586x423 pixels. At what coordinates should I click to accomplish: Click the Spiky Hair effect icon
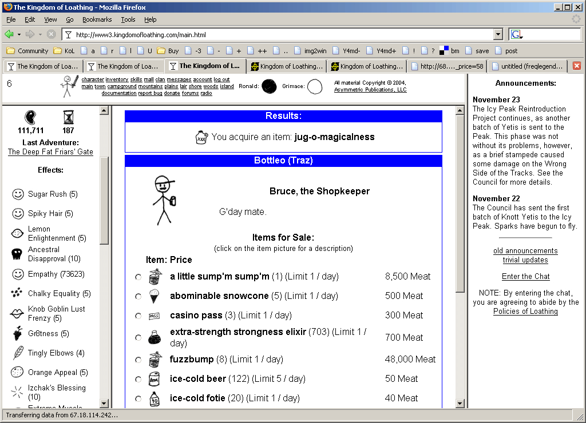click(18, 214)
